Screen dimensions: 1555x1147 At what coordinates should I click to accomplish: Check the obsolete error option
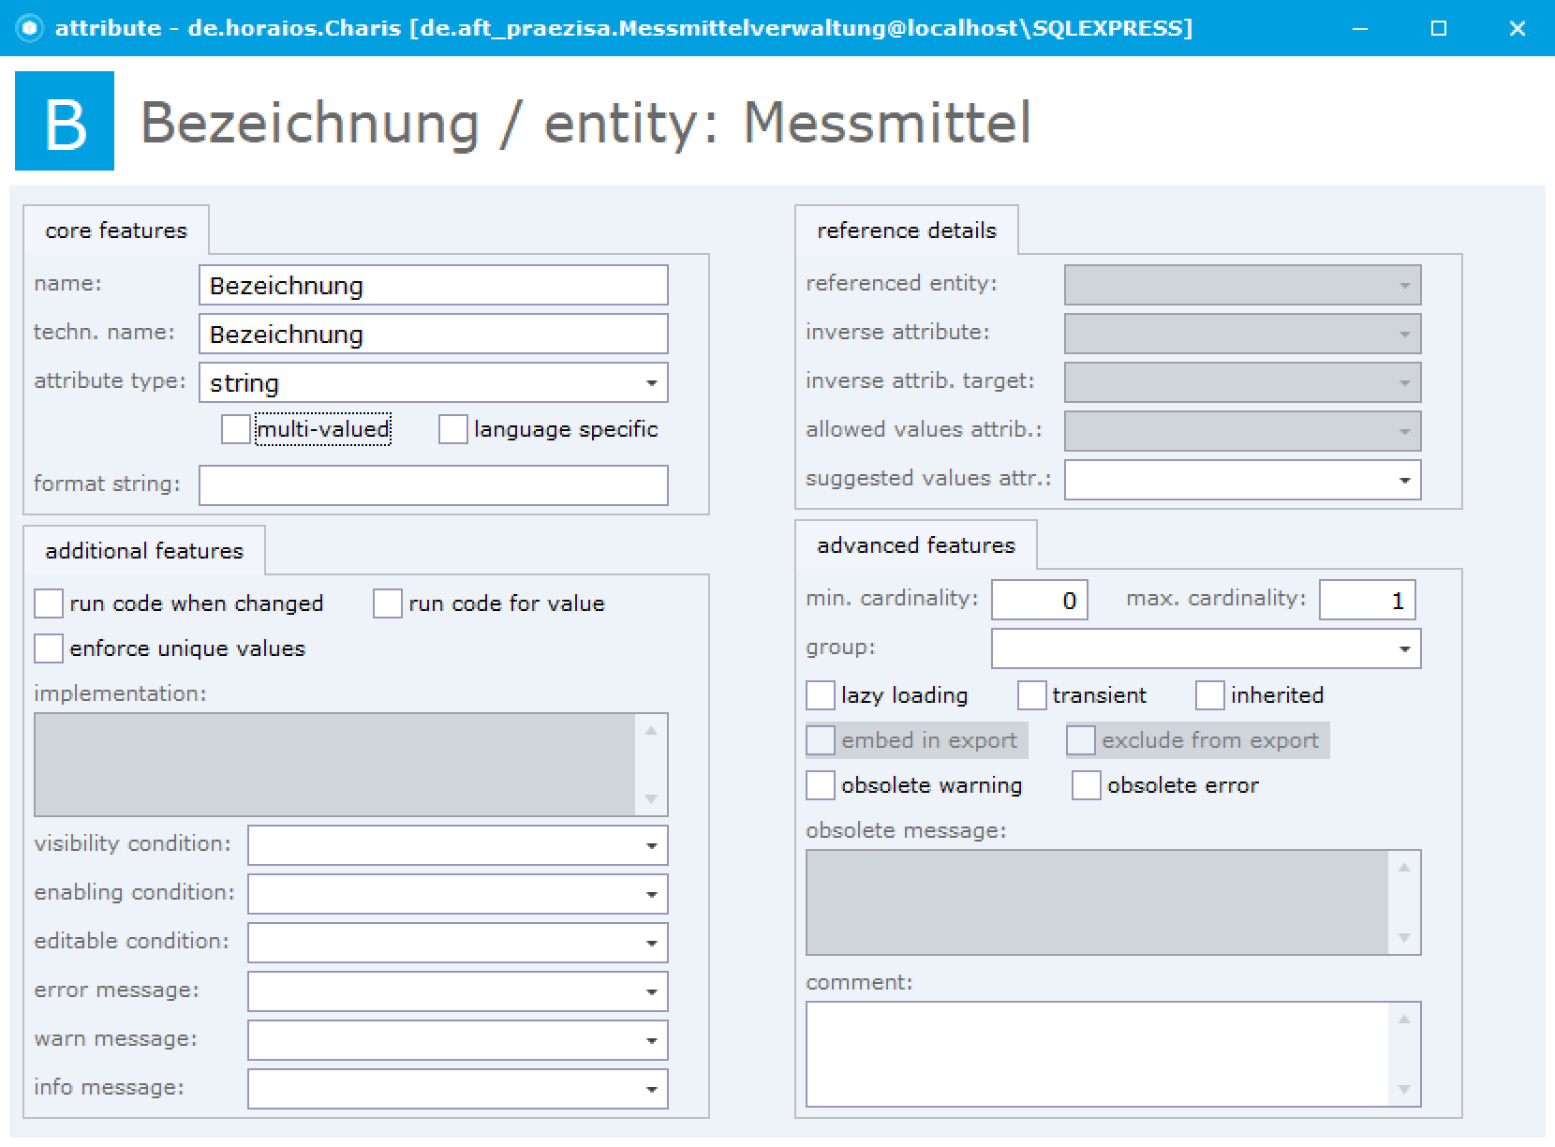pos(1087,785)
